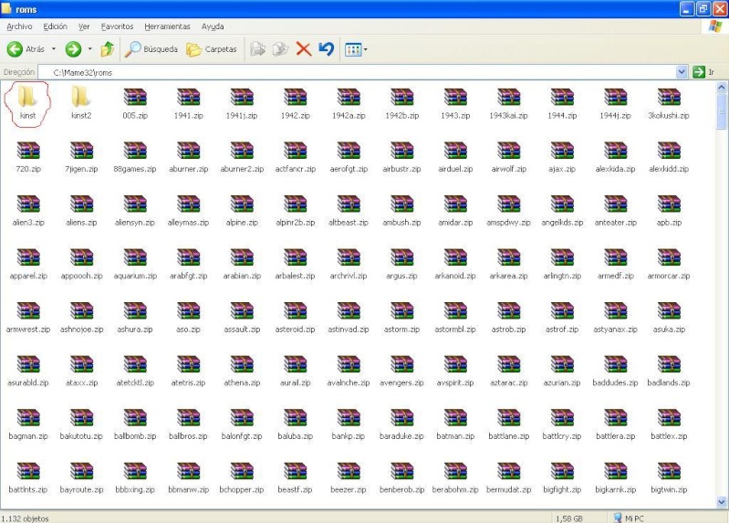Select the aerofgt.zip archive

point(349,157)
